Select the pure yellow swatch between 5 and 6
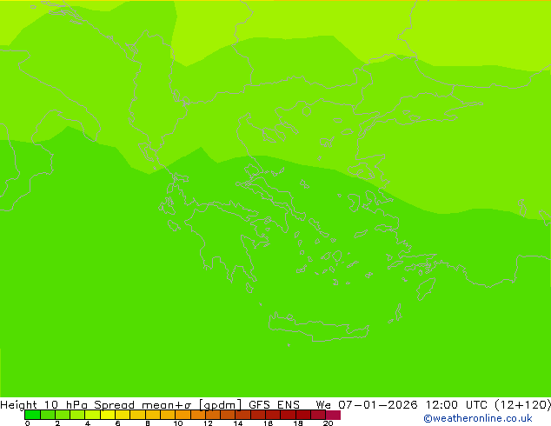This screenshot has width=551, height=426. click(108, 415)
